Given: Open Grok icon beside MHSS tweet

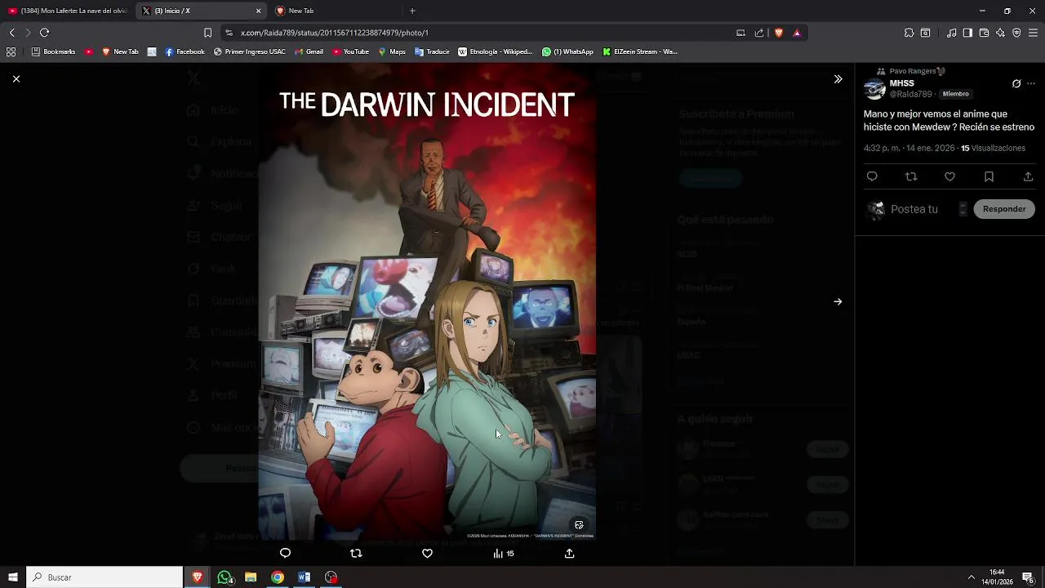Looking at the screenshot, I should click(1016, 83).
